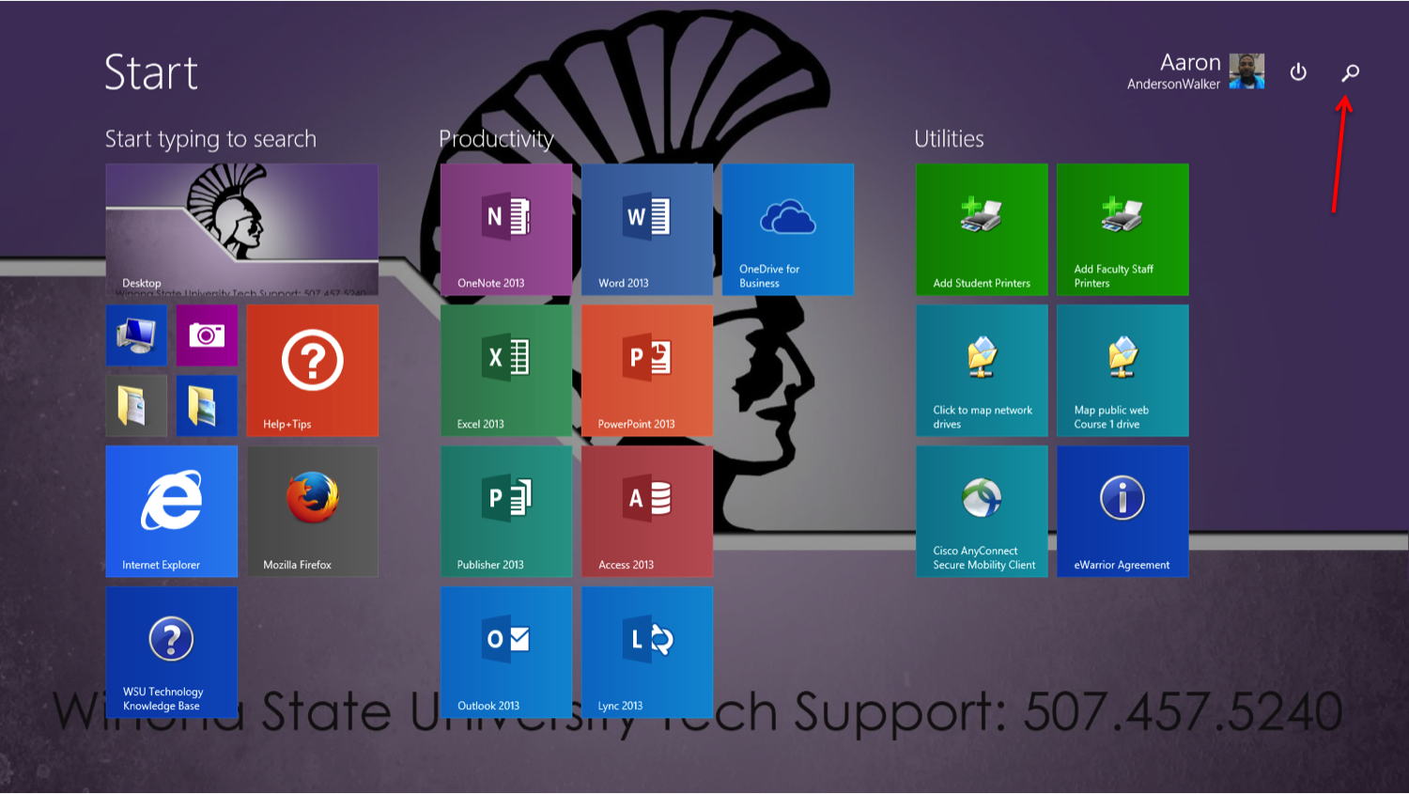Click the Add Student Printers tile
Viewport: 1409px width, 794px height.
(x=982, y=229)
